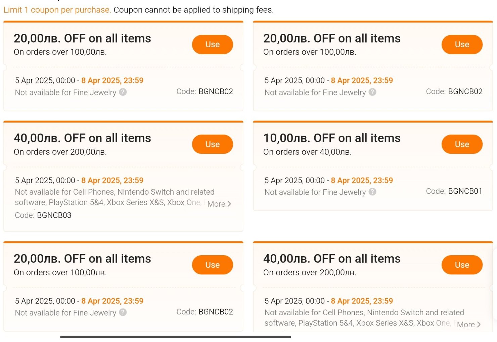Use the 10,00лв. OFF coupon

462,144
